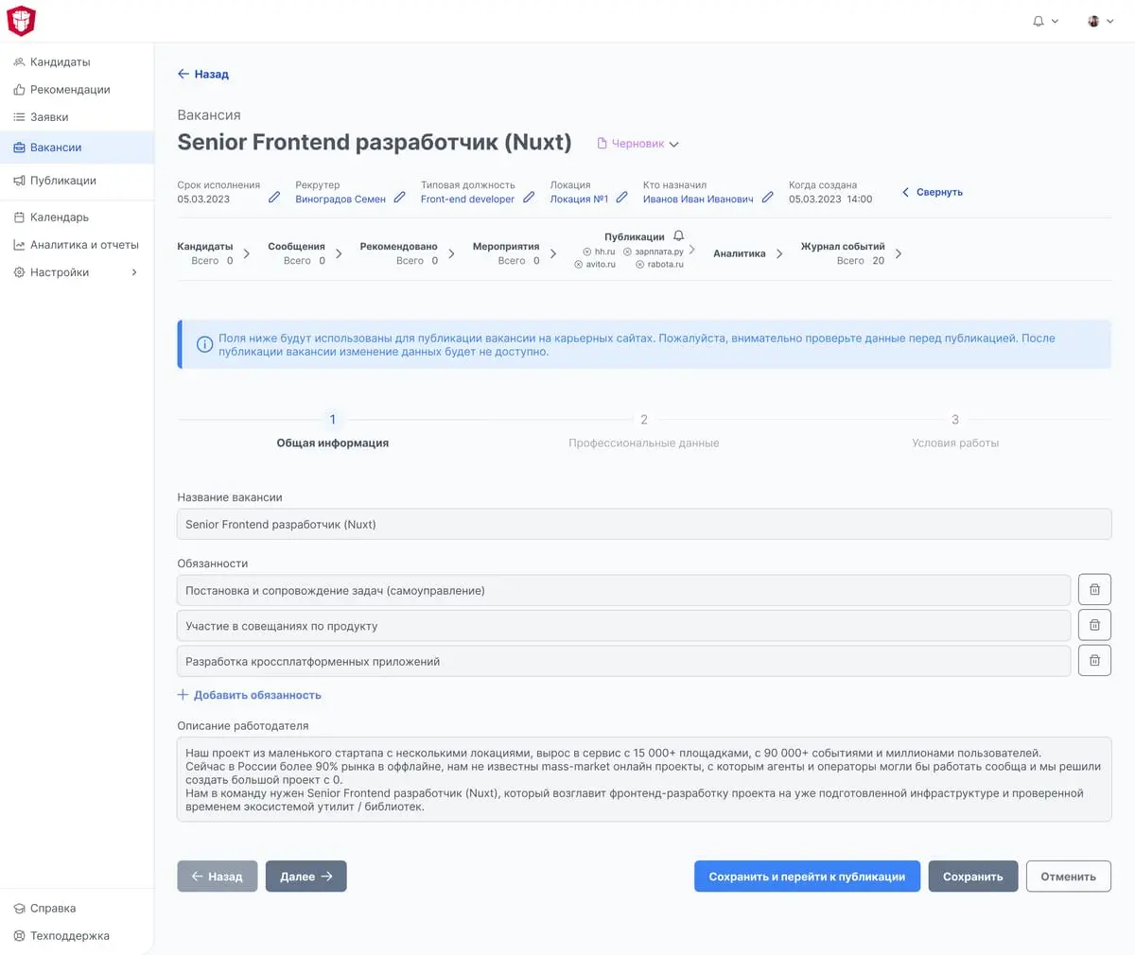Viewport: 1135px width, 955px height.
Task: Edit Локация №1 with the pencil icon
Action: (621, 198)
